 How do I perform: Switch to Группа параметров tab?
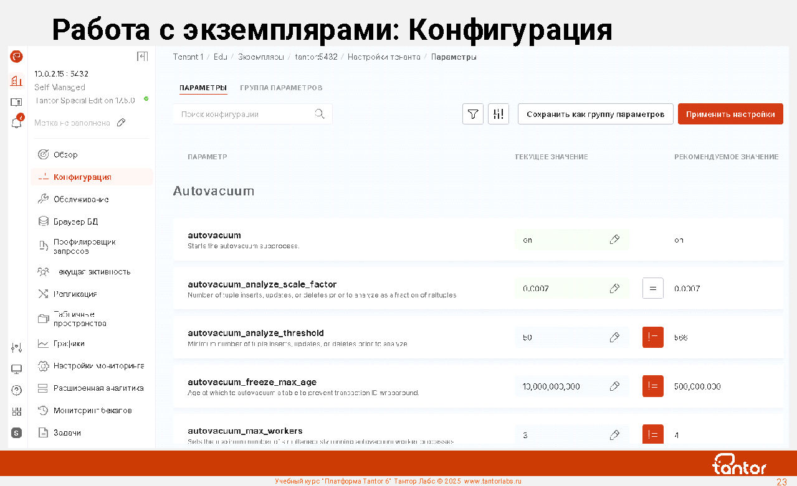pyautogui.click(x=281, y=88)
